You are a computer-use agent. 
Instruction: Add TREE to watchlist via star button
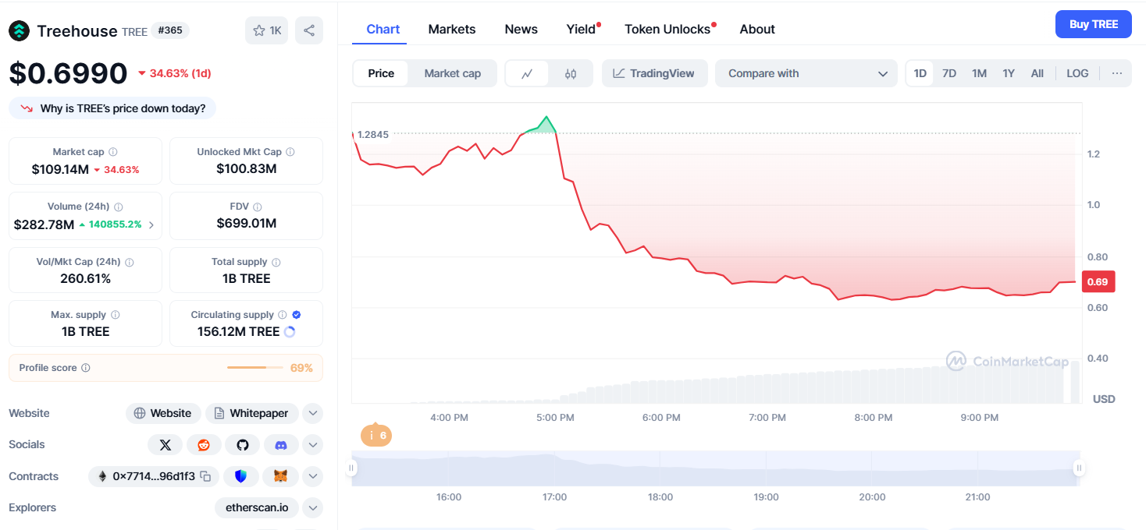[266, 30]
